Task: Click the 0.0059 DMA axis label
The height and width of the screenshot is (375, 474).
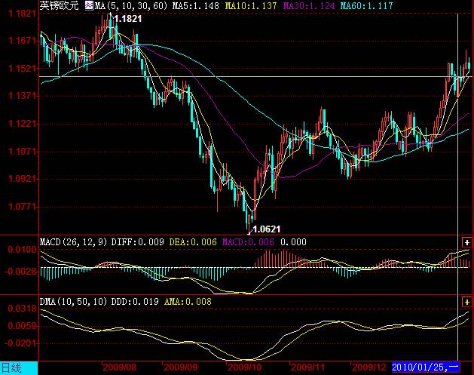Action: coord(22,326)
